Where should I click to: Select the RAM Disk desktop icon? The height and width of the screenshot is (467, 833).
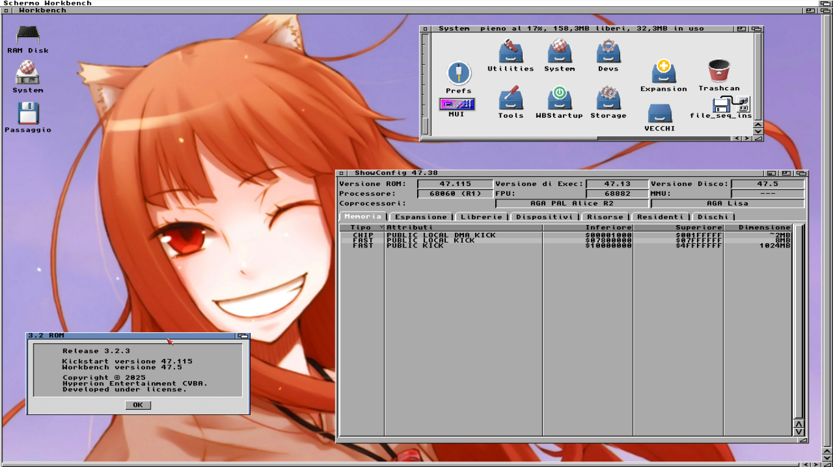coord(28,40)
